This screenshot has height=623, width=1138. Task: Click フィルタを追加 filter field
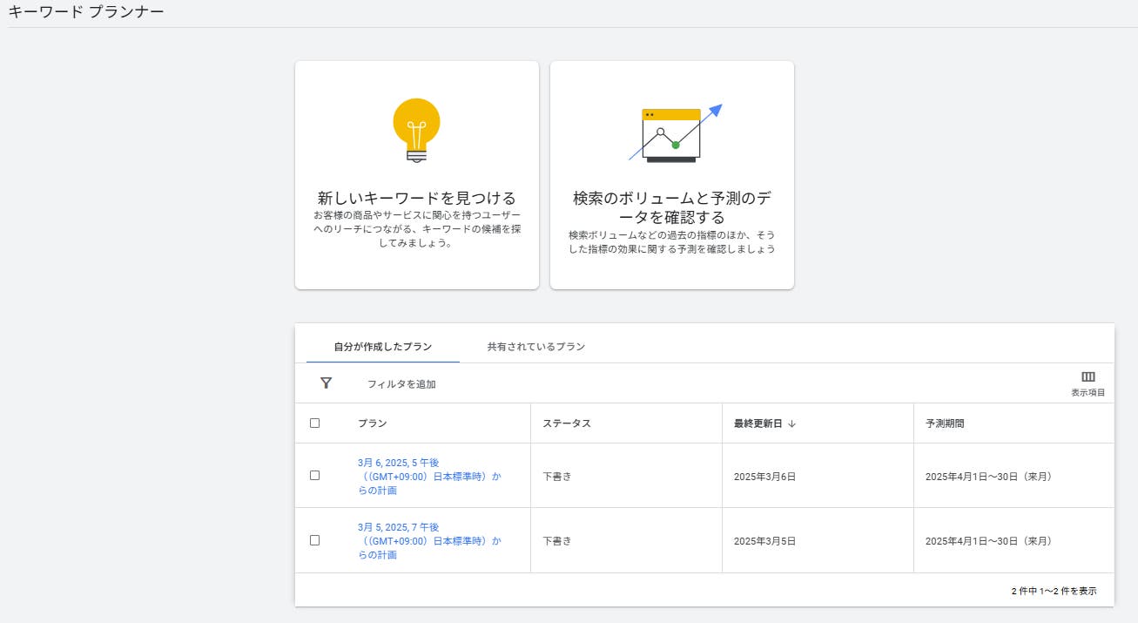point(401,384)
